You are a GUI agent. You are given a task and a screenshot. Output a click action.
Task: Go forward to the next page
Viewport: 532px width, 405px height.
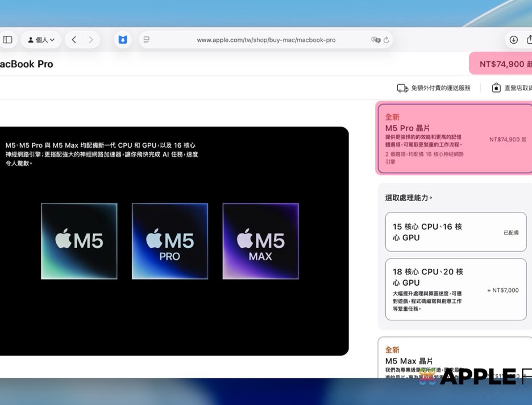(90, 40)
